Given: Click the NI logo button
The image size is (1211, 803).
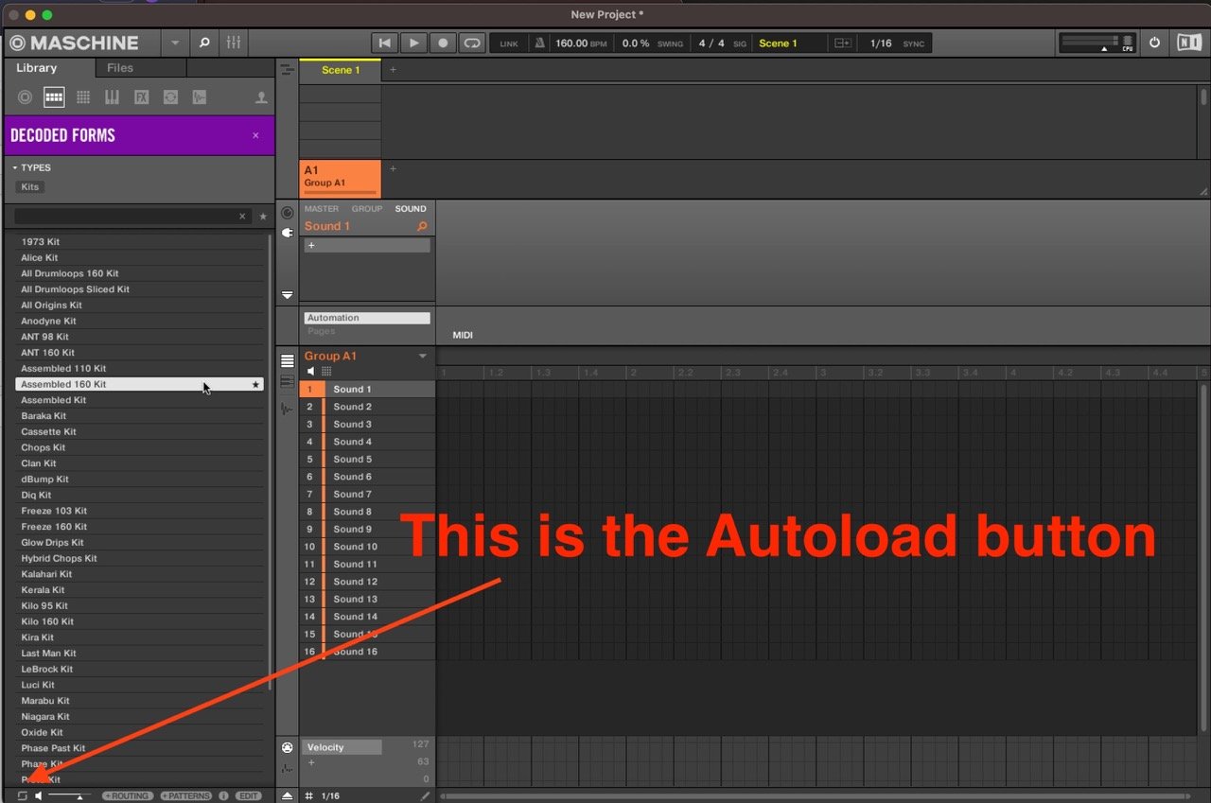Looking at the screenshot, I should (x=1188, y=43).
